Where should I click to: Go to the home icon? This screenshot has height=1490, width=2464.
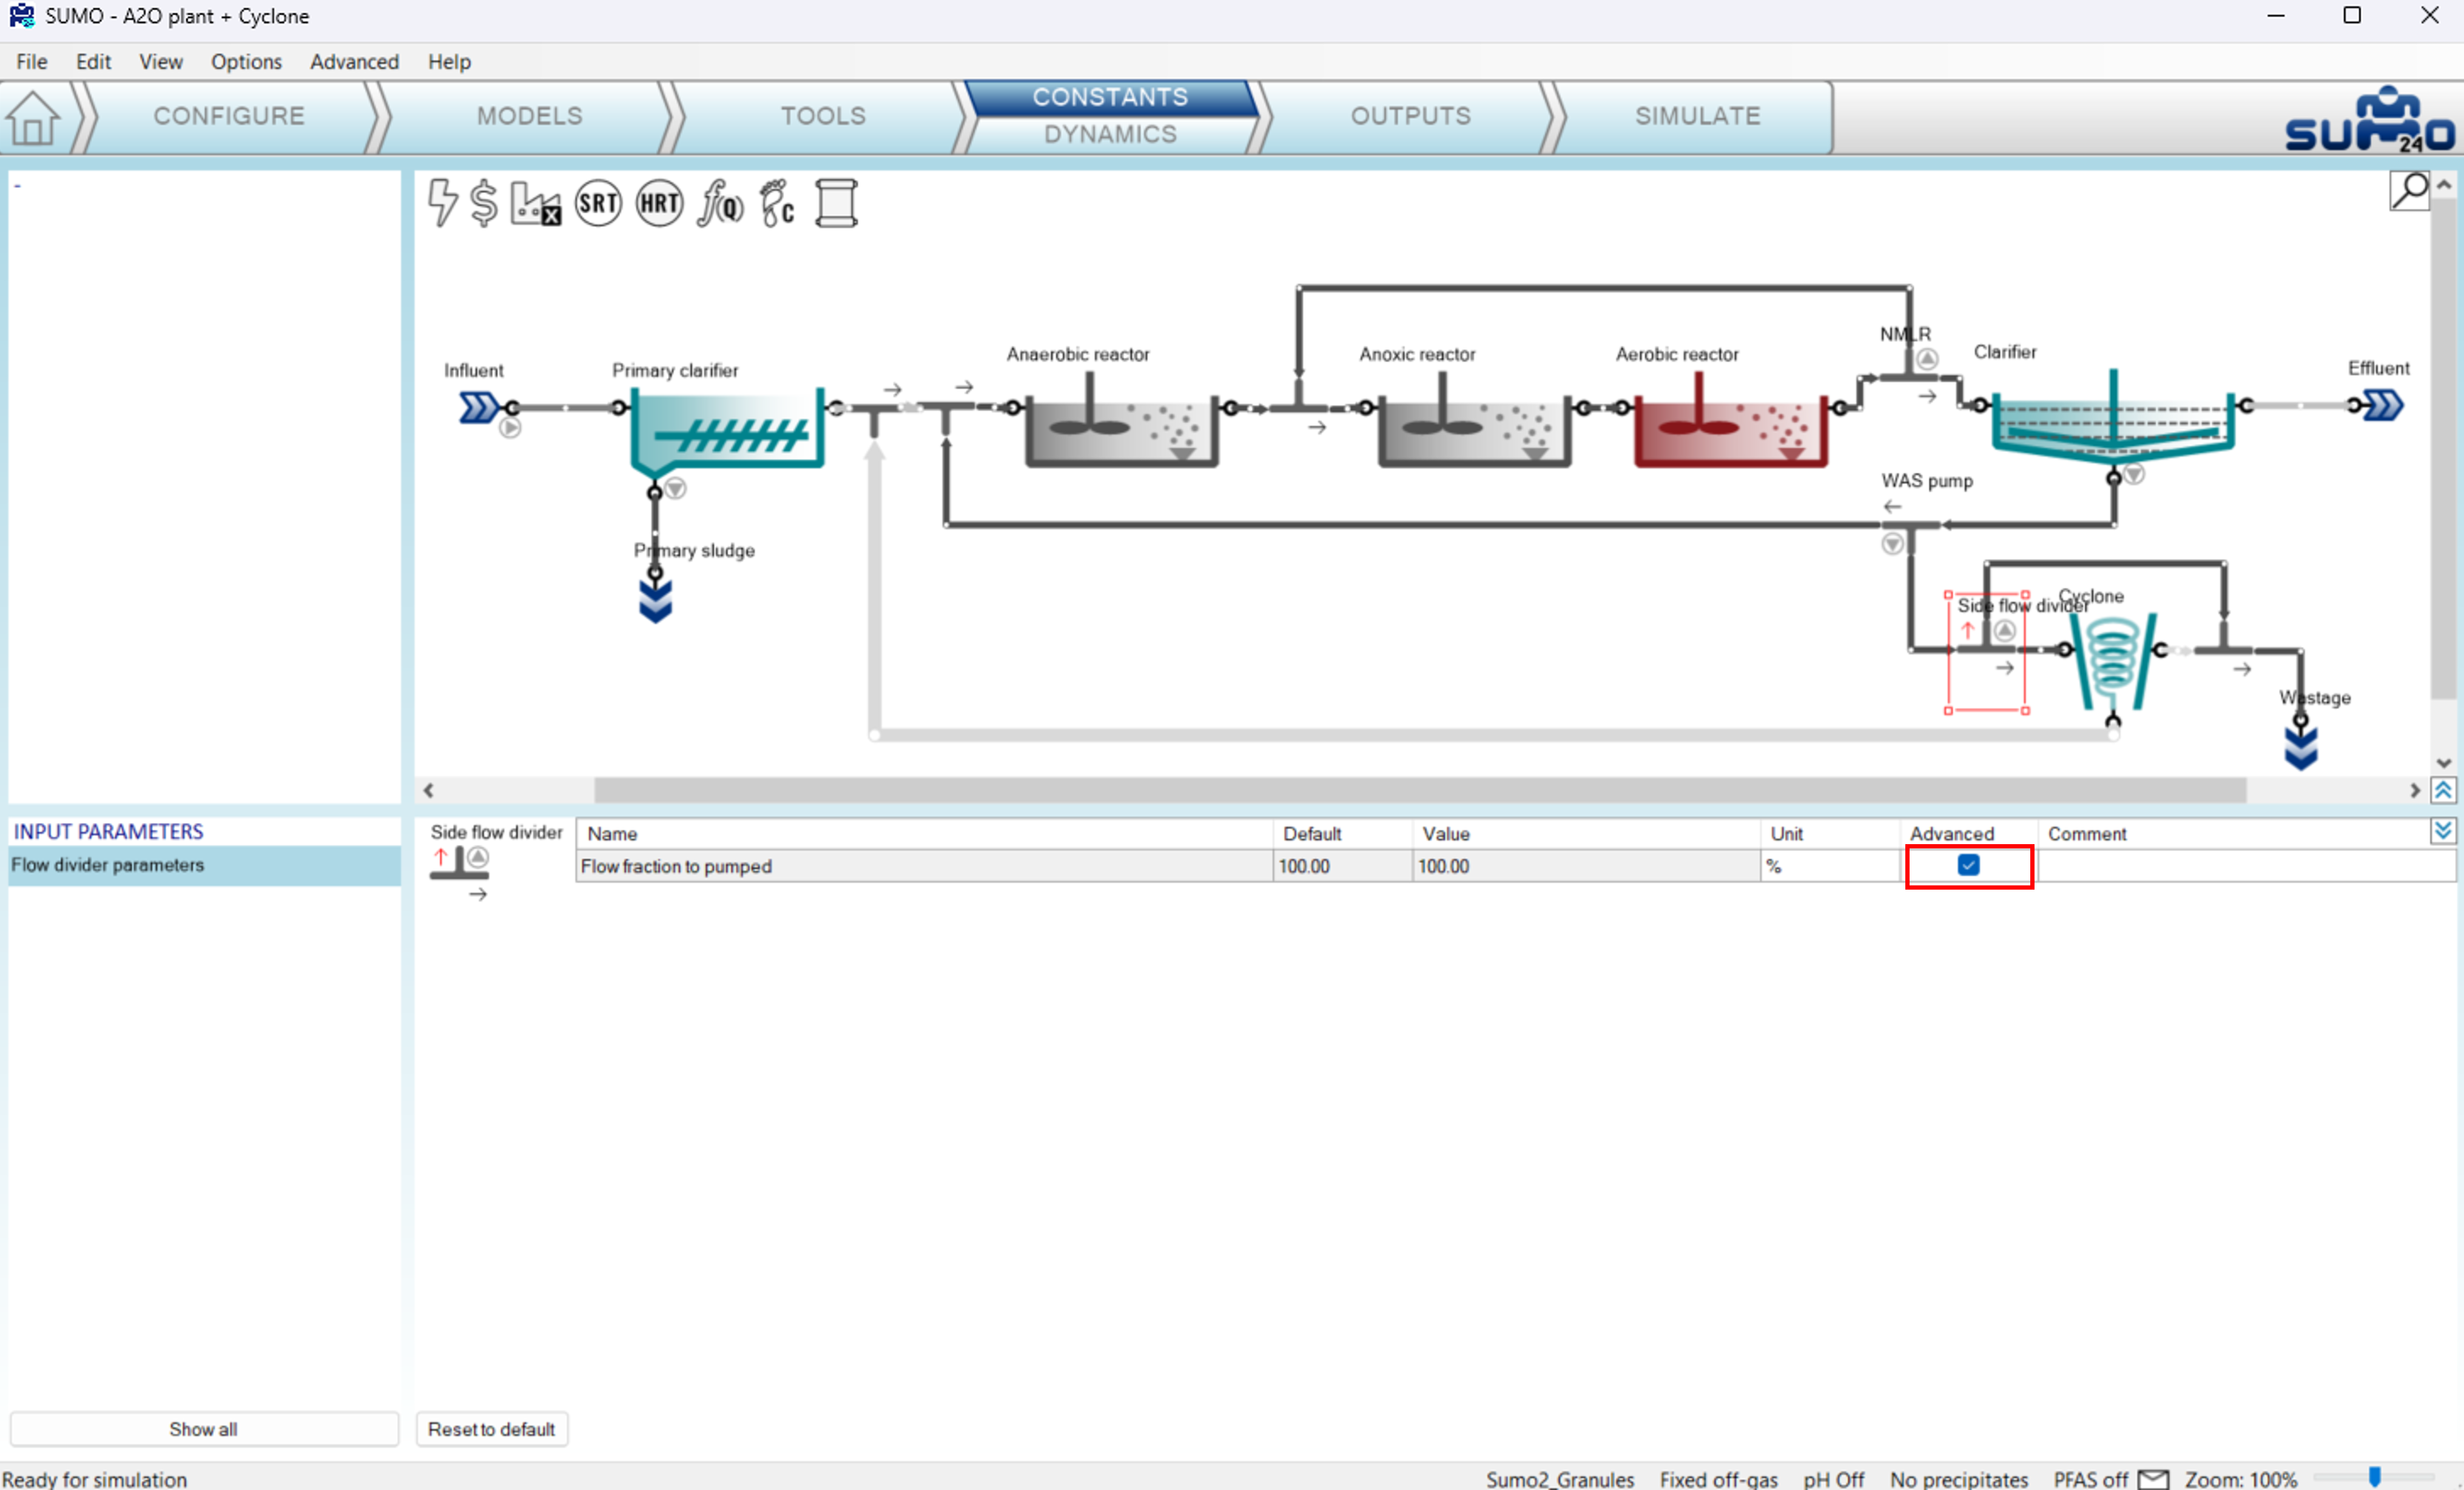coord(33,118)
